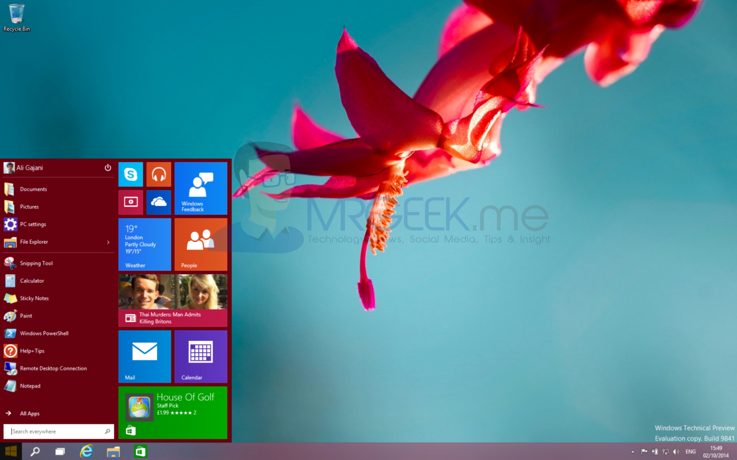The height and width of the screenshot is (460, 737).
Task: Click the Start button on the taskbar
Action: coord(11,452)
